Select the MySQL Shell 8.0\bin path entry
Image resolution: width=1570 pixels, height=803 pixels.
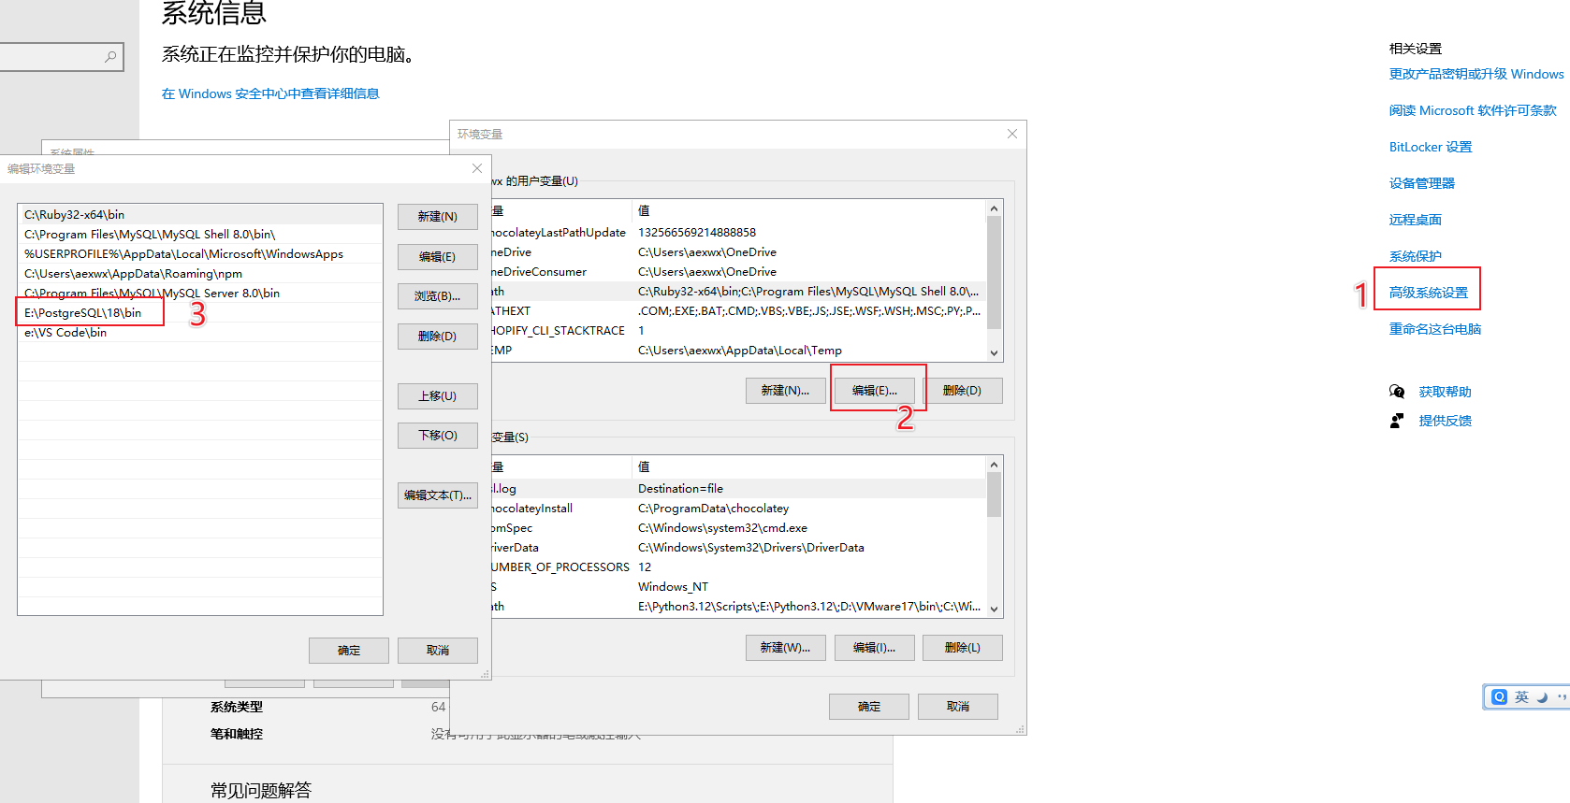pos(200,235)
